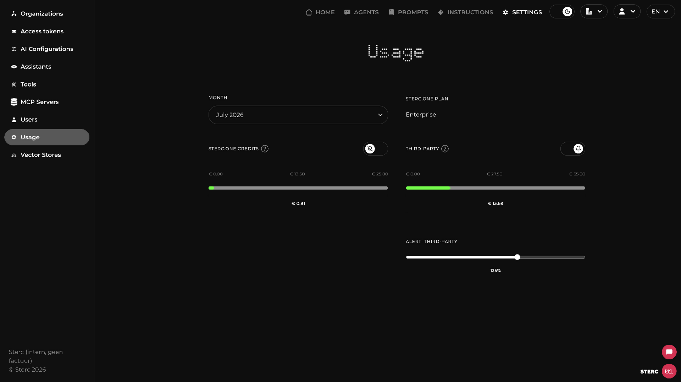Viewport: 681px width, 382px height.
Task: Click the Enterprise plan text
Action: 421,114
